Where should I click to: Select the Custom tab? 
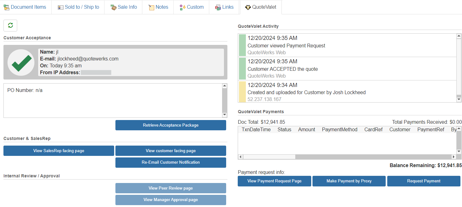(192, 7)
